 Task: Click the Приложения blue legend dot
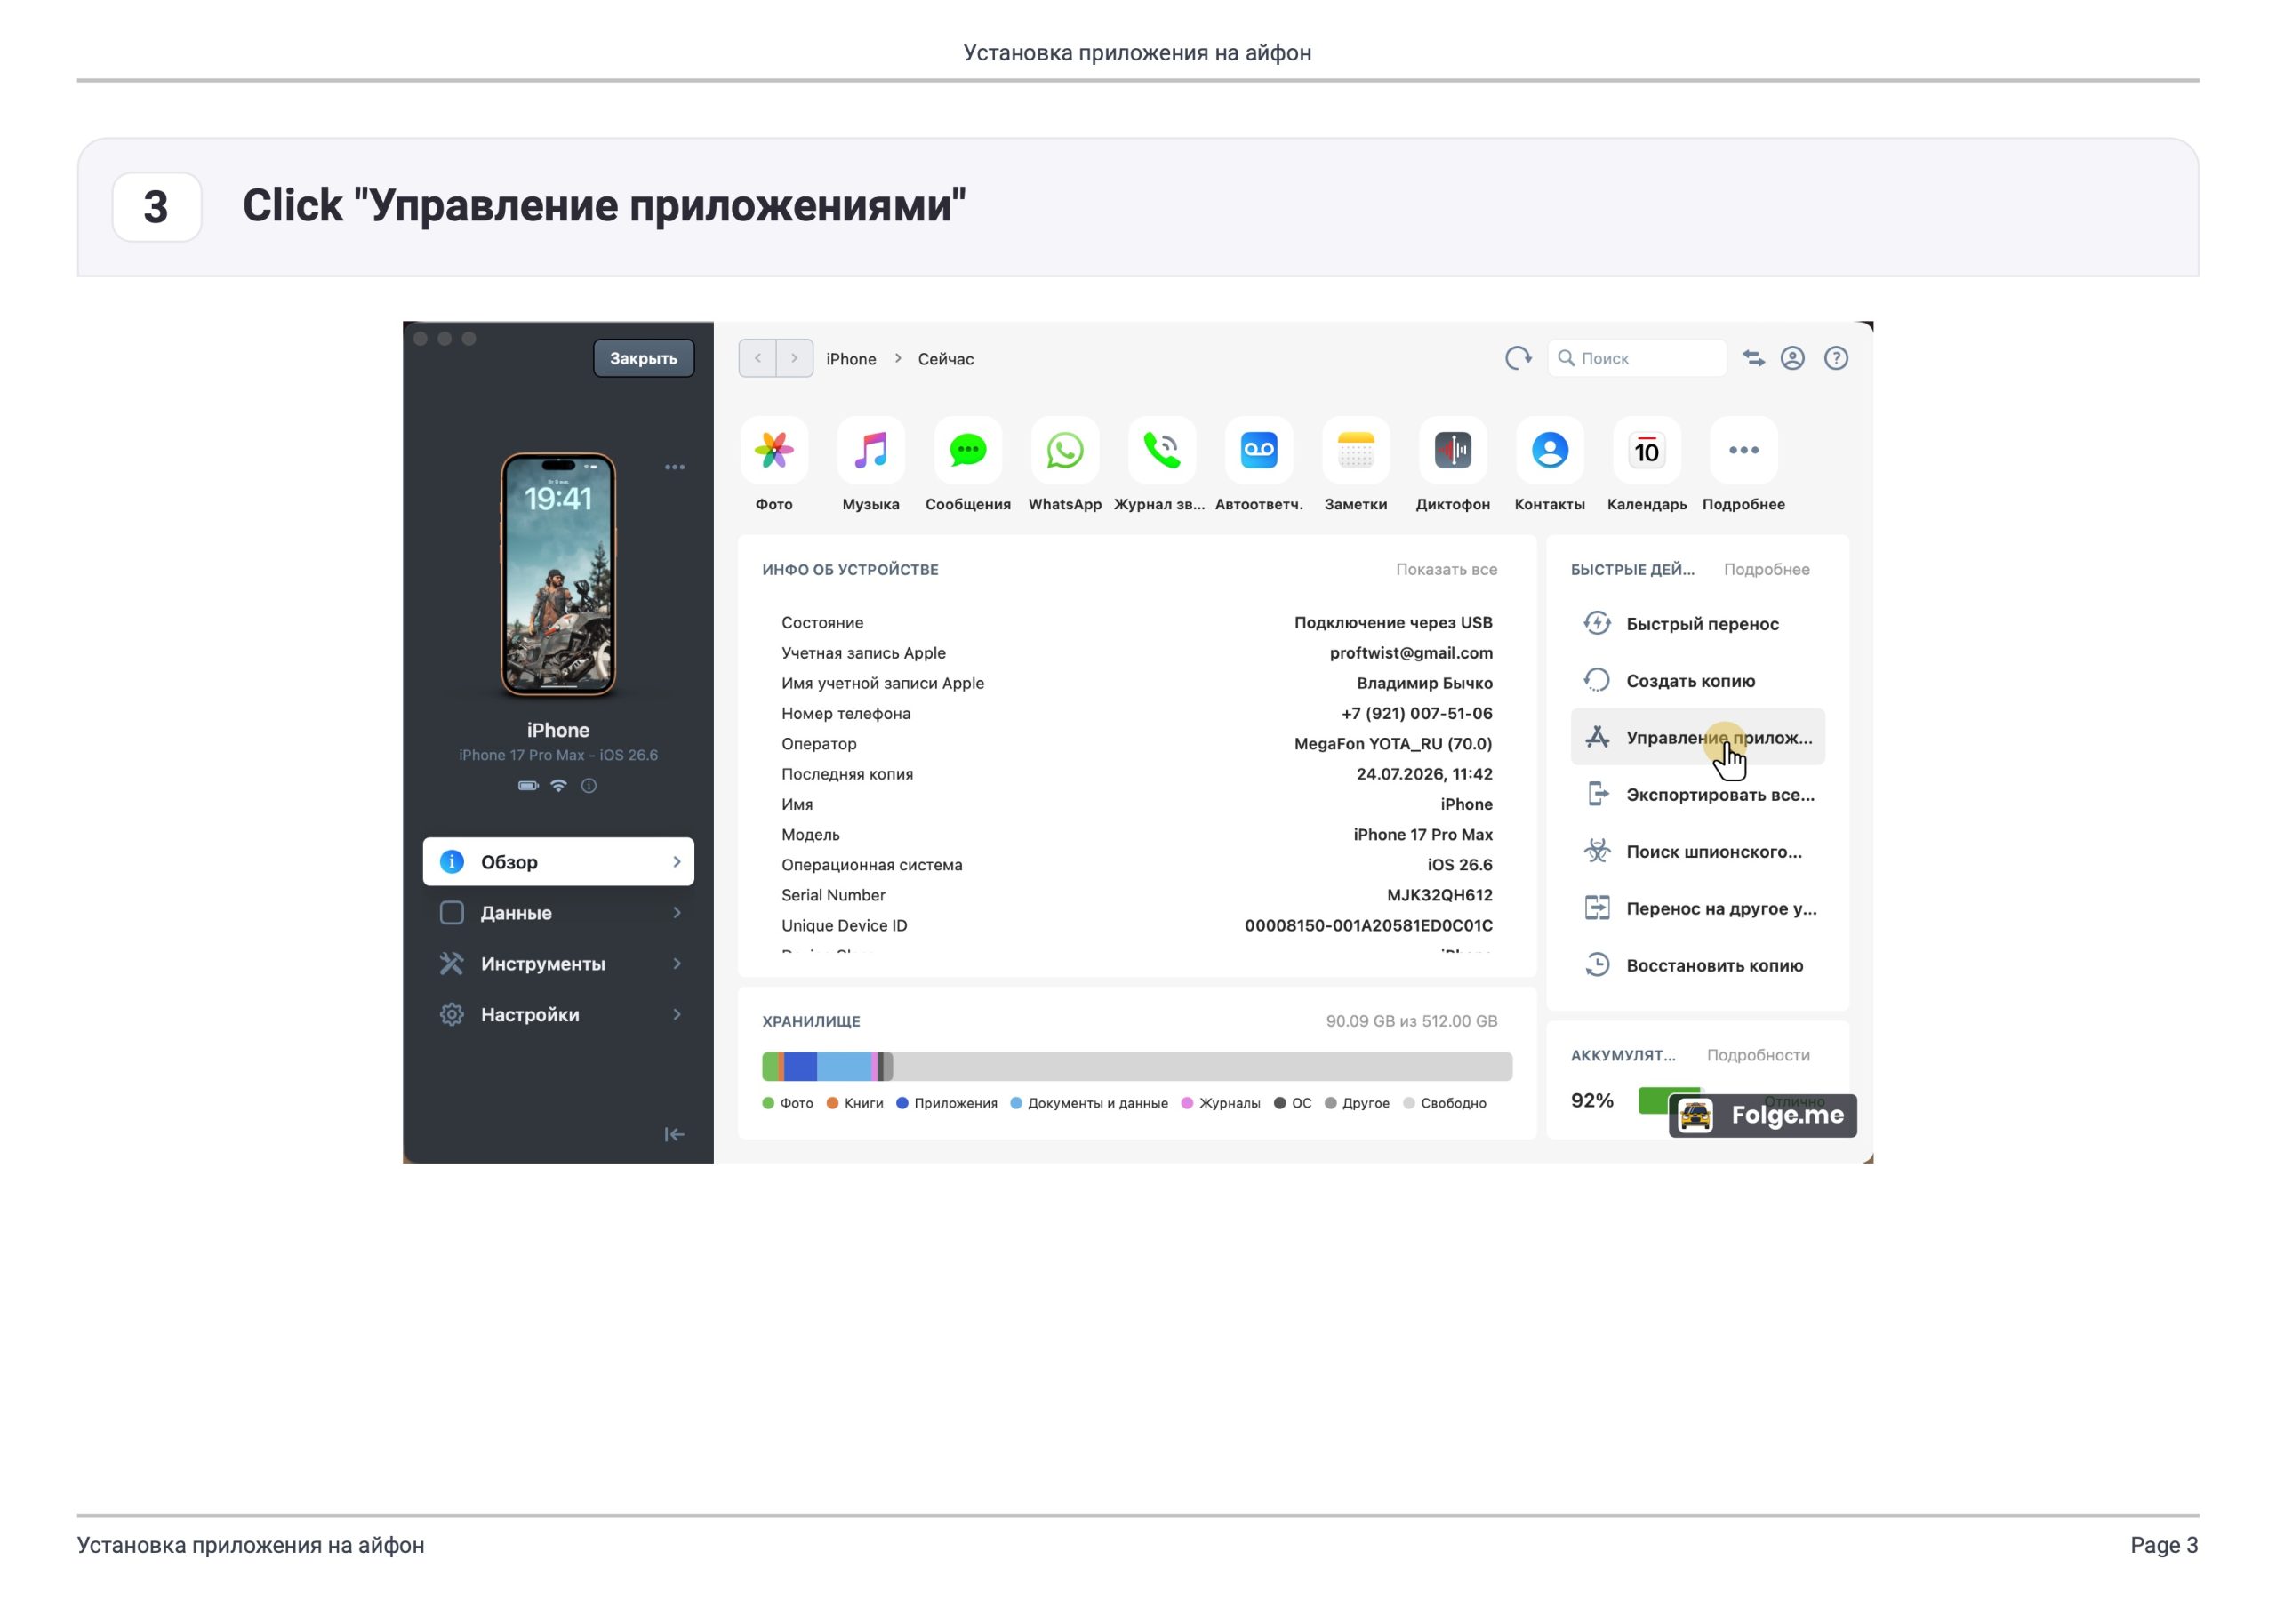902,1103
